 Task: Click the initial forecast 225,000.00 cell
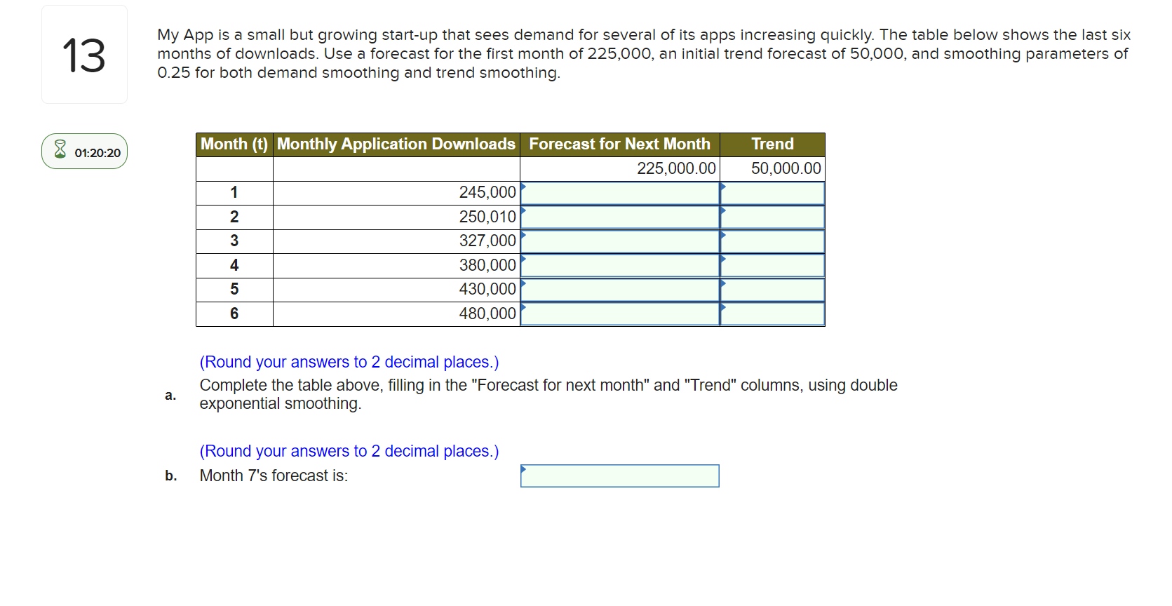(x=620, y=168)
